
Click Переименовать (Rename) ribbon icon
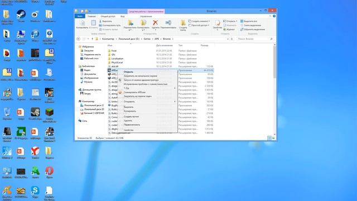168,25
